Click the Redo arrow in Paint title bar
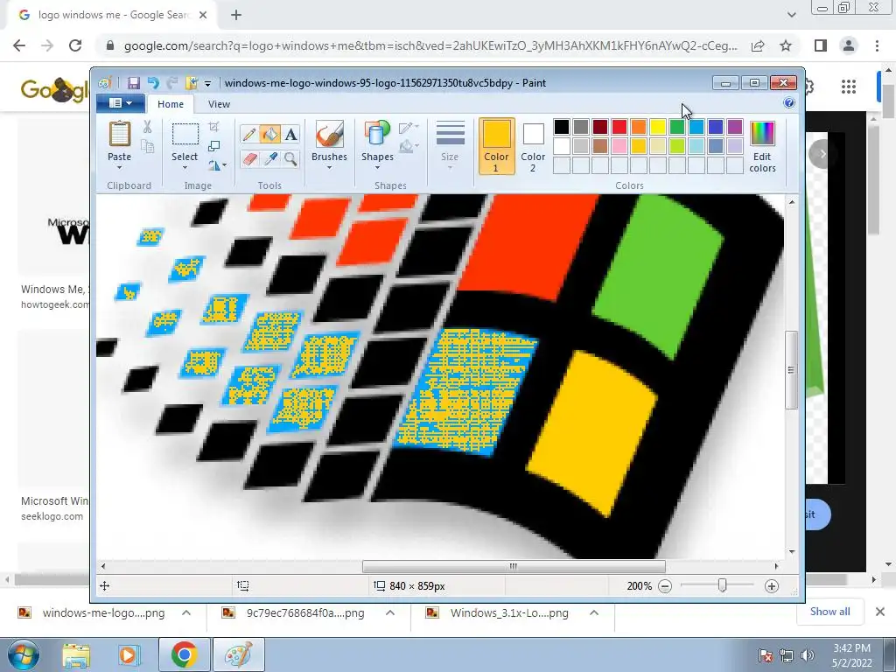This screenshot has height=672, width=896. pos(172,83)
